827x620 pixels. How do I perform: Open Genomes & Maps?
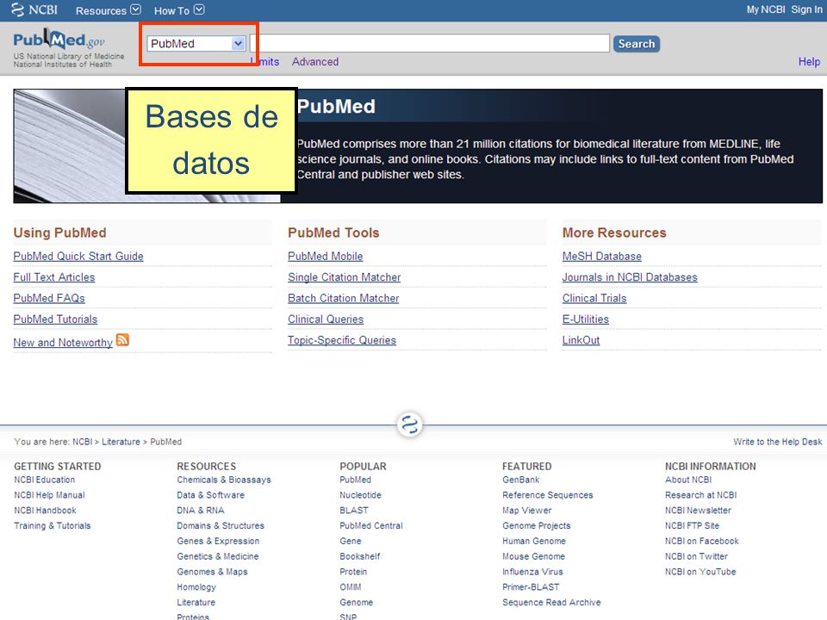(213, 572)
